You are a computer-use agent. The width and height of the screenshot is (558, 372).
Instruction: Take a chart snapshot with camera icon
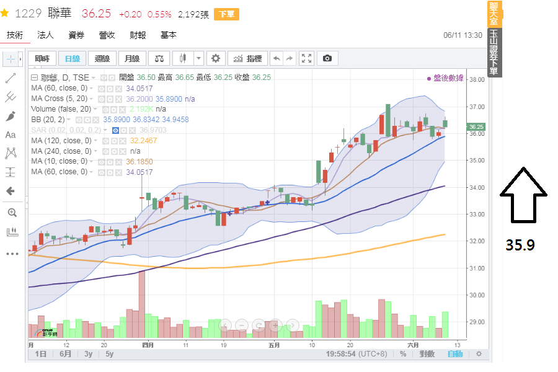coord(327,58)
